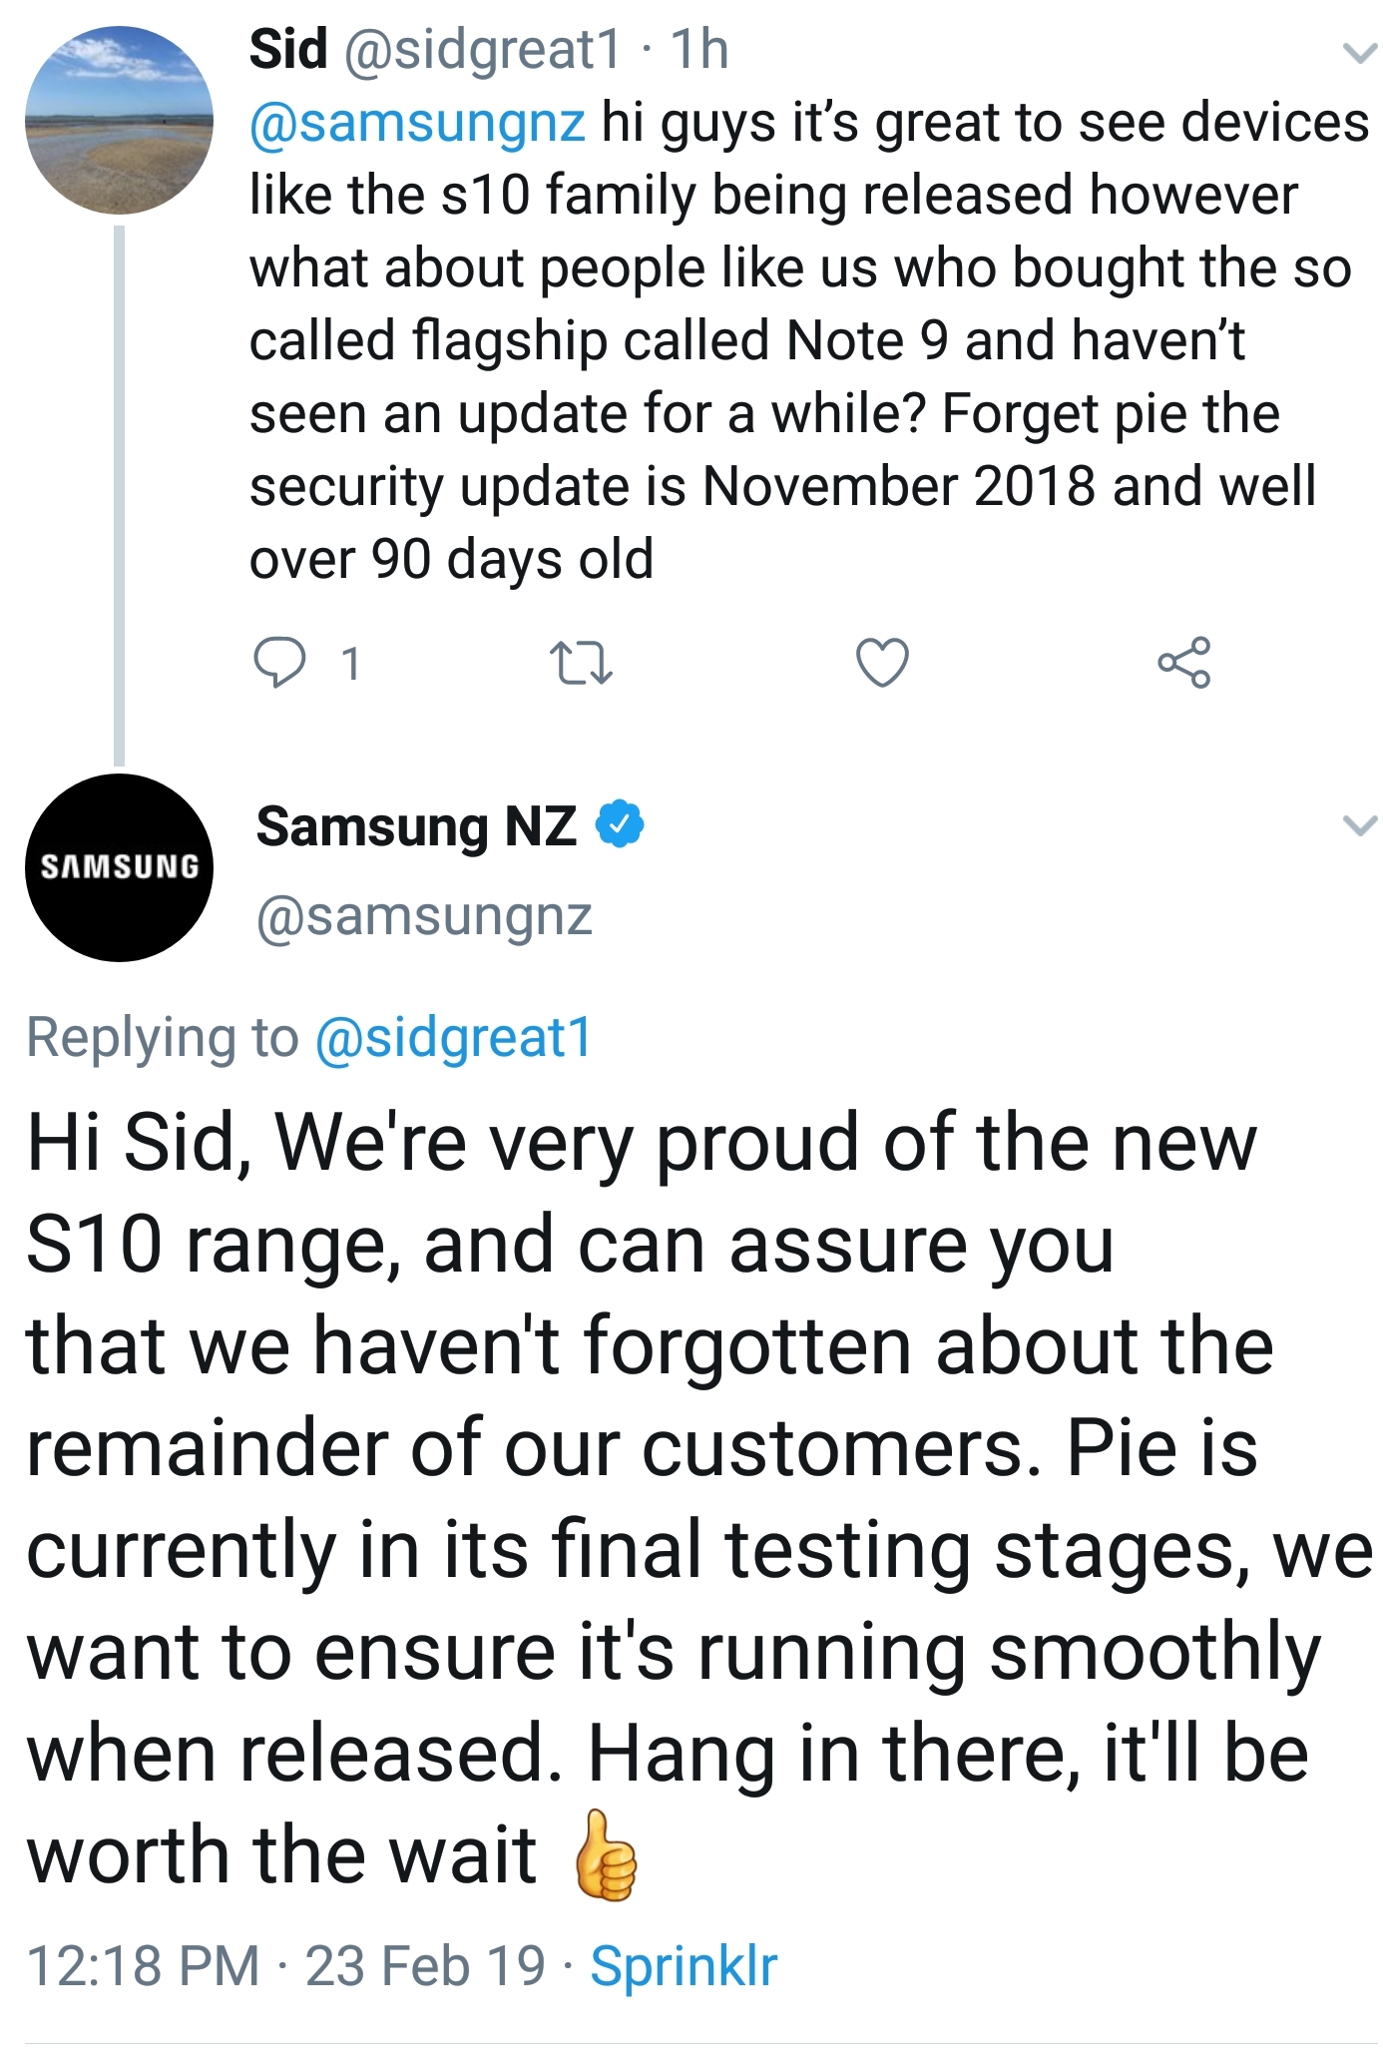This screenshot has width=1383, height=2065.
Task: Tap the reply count 1 on Sid's tweet
Action: 350,664
